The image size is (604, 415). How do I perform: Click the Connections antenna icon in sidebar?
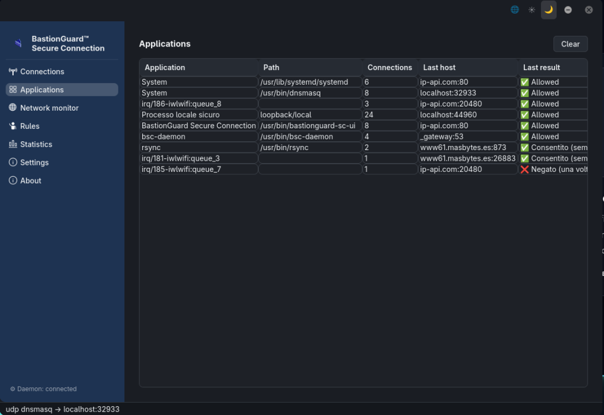click(13, 71)
